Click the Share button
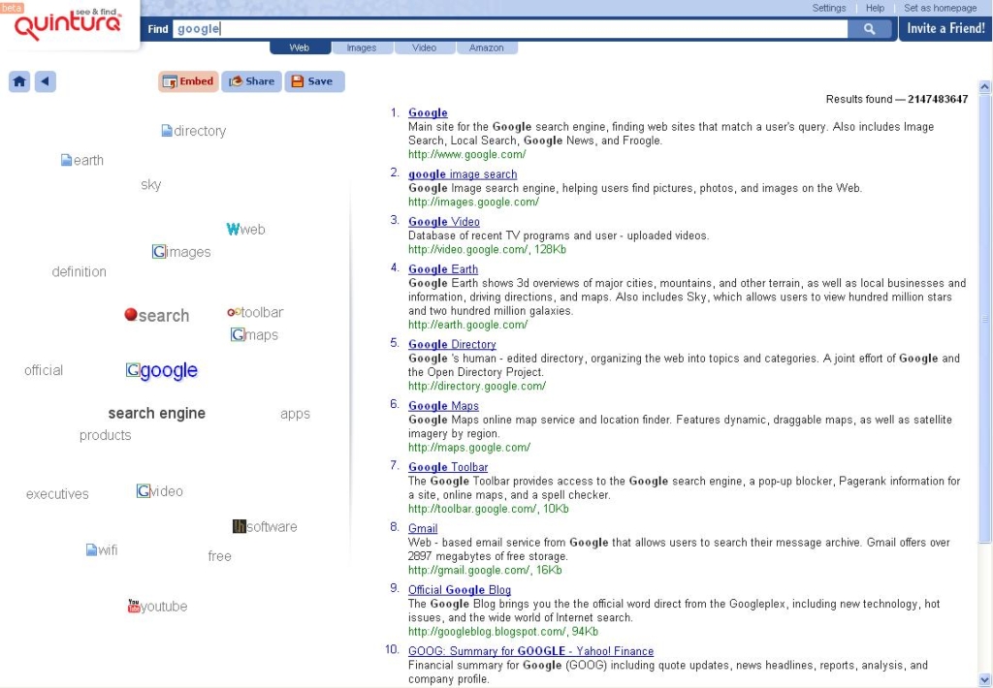This screenshot has width=993, height=688. point(251,81)
